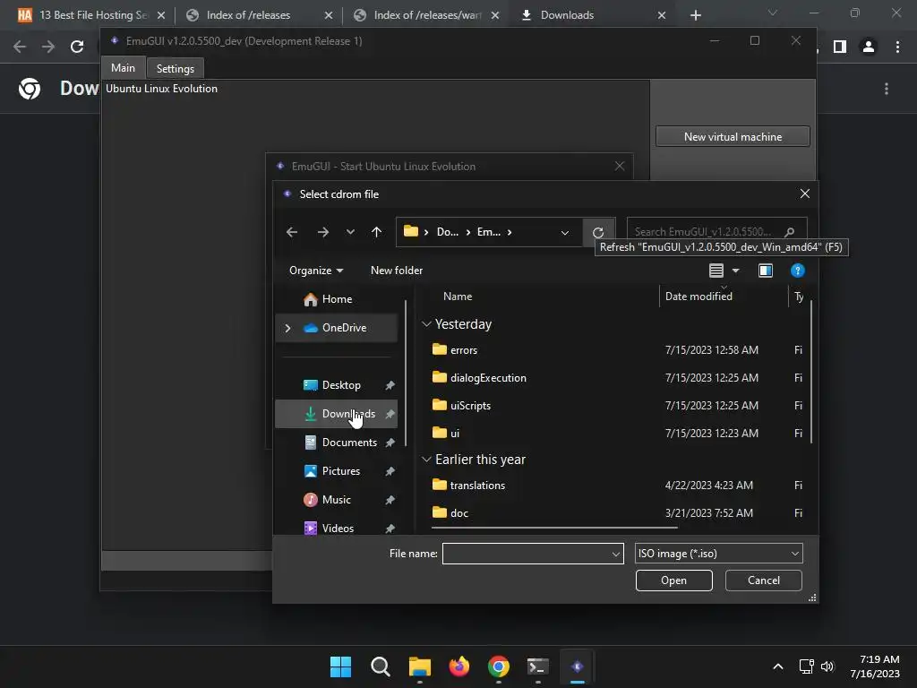Go back in file dialog navigation

[x=292, y=232]
